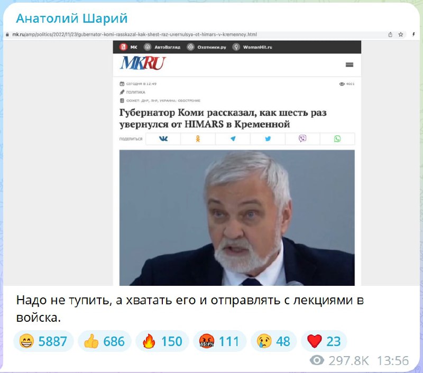This screenshot has width=423, height=373.
Task: Toggle the laughing emoji reaction 5887
Action: tap(43, 341)
